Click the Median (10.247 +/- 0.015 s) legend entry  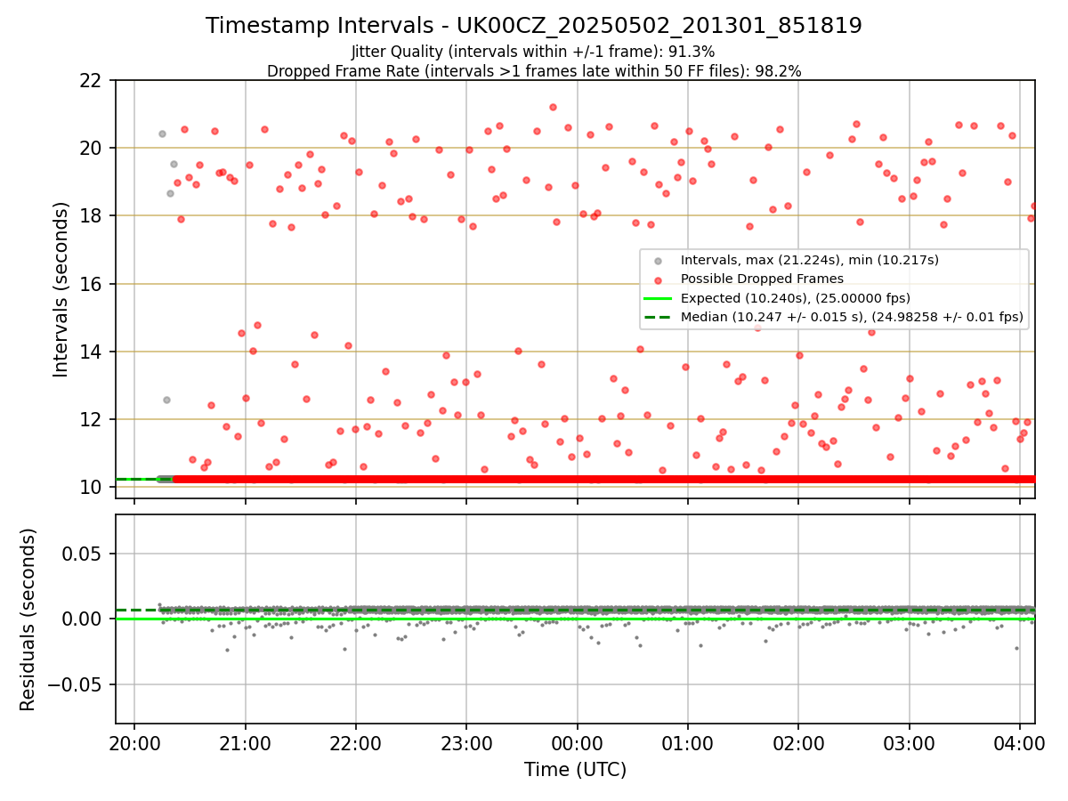tap(852, 316)
